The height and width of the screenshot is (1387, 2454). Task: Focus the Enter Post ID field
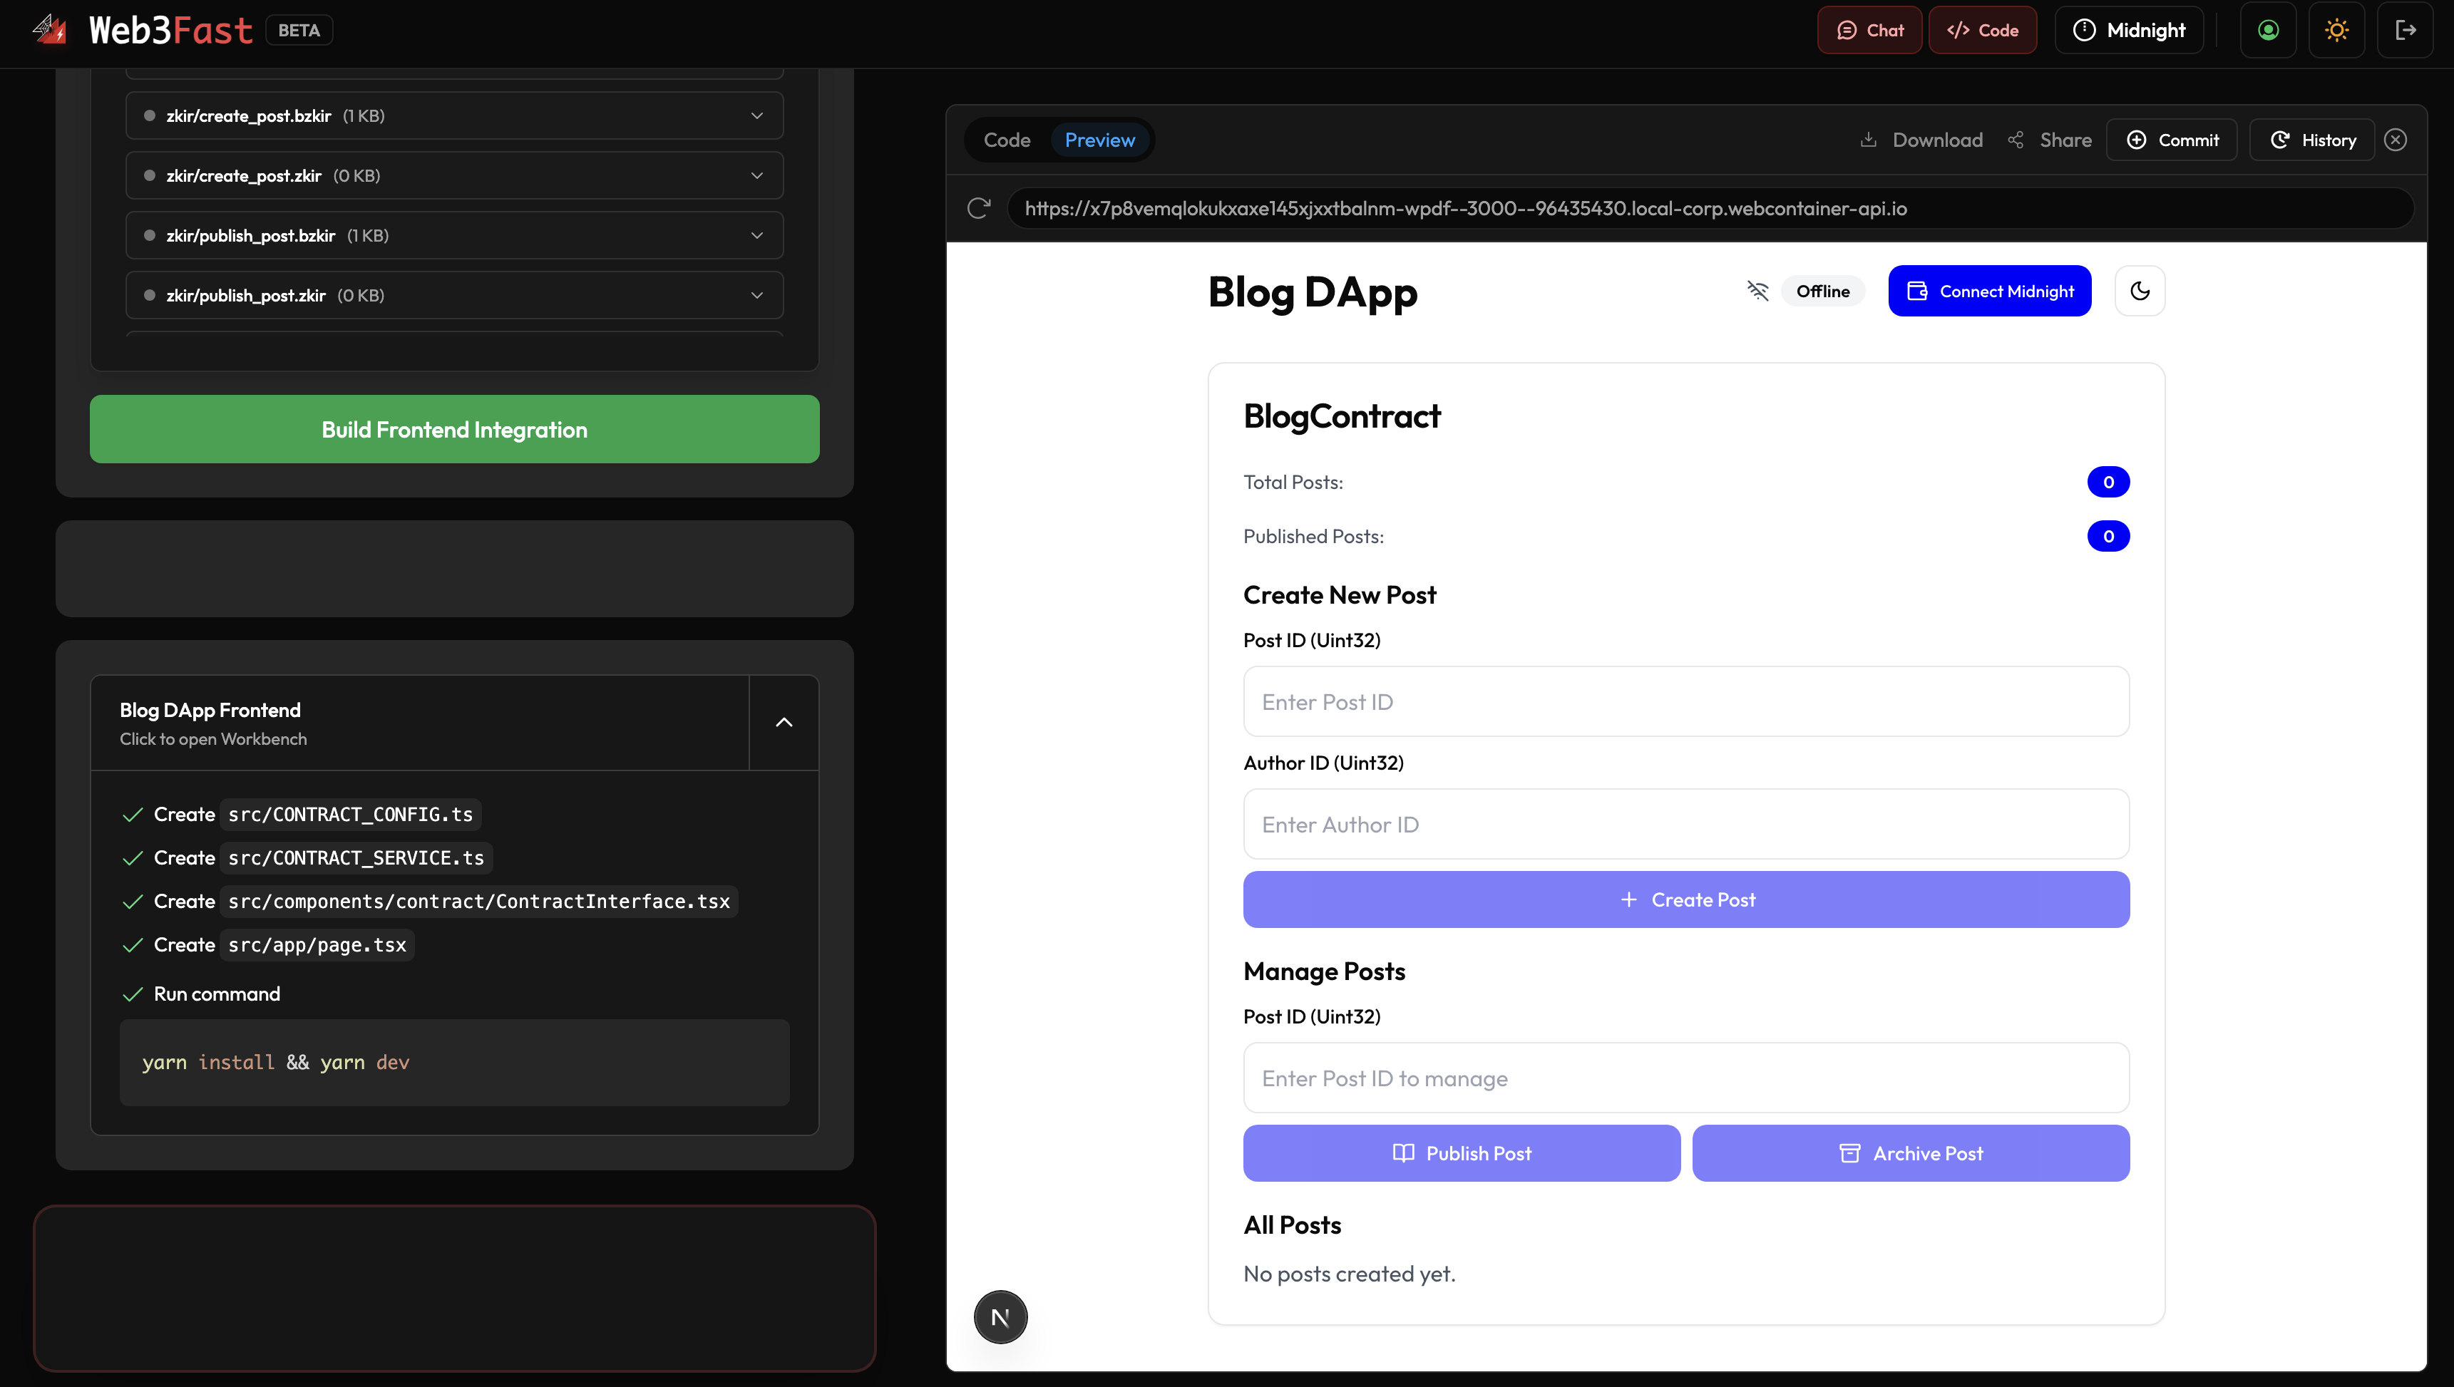click(x=1686, y=702)
